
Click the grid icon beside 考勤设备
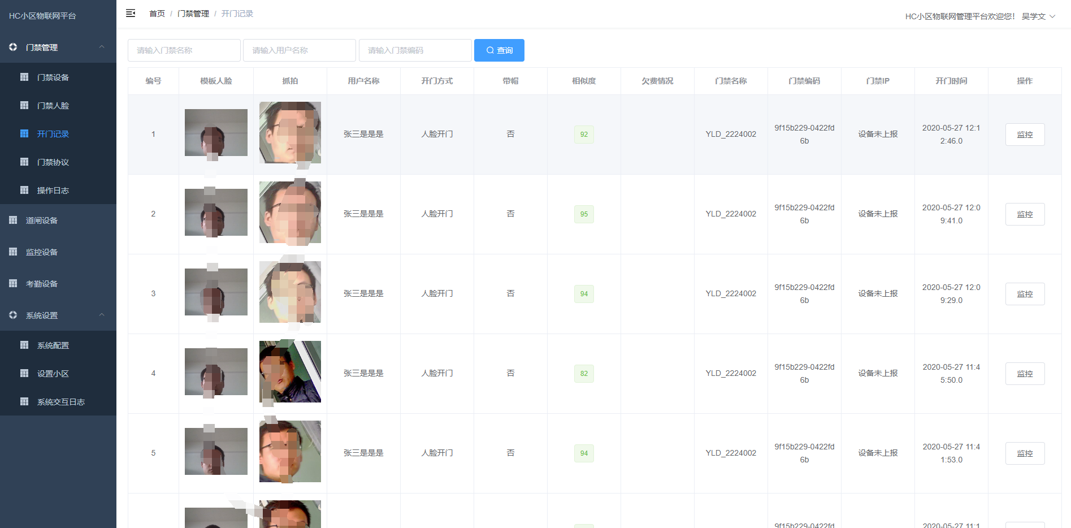tap(13, 284)
